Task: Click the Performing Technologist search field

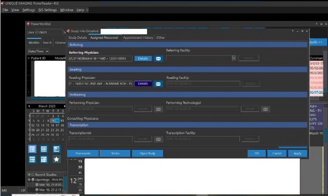Action: pos(203,109)
